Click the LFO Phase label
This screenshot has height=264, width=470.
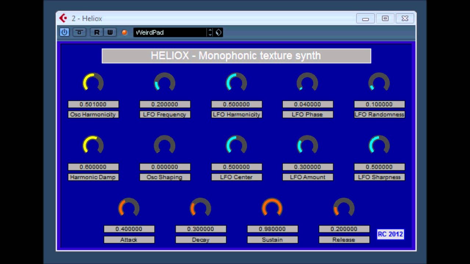click(x=308, y=114)
